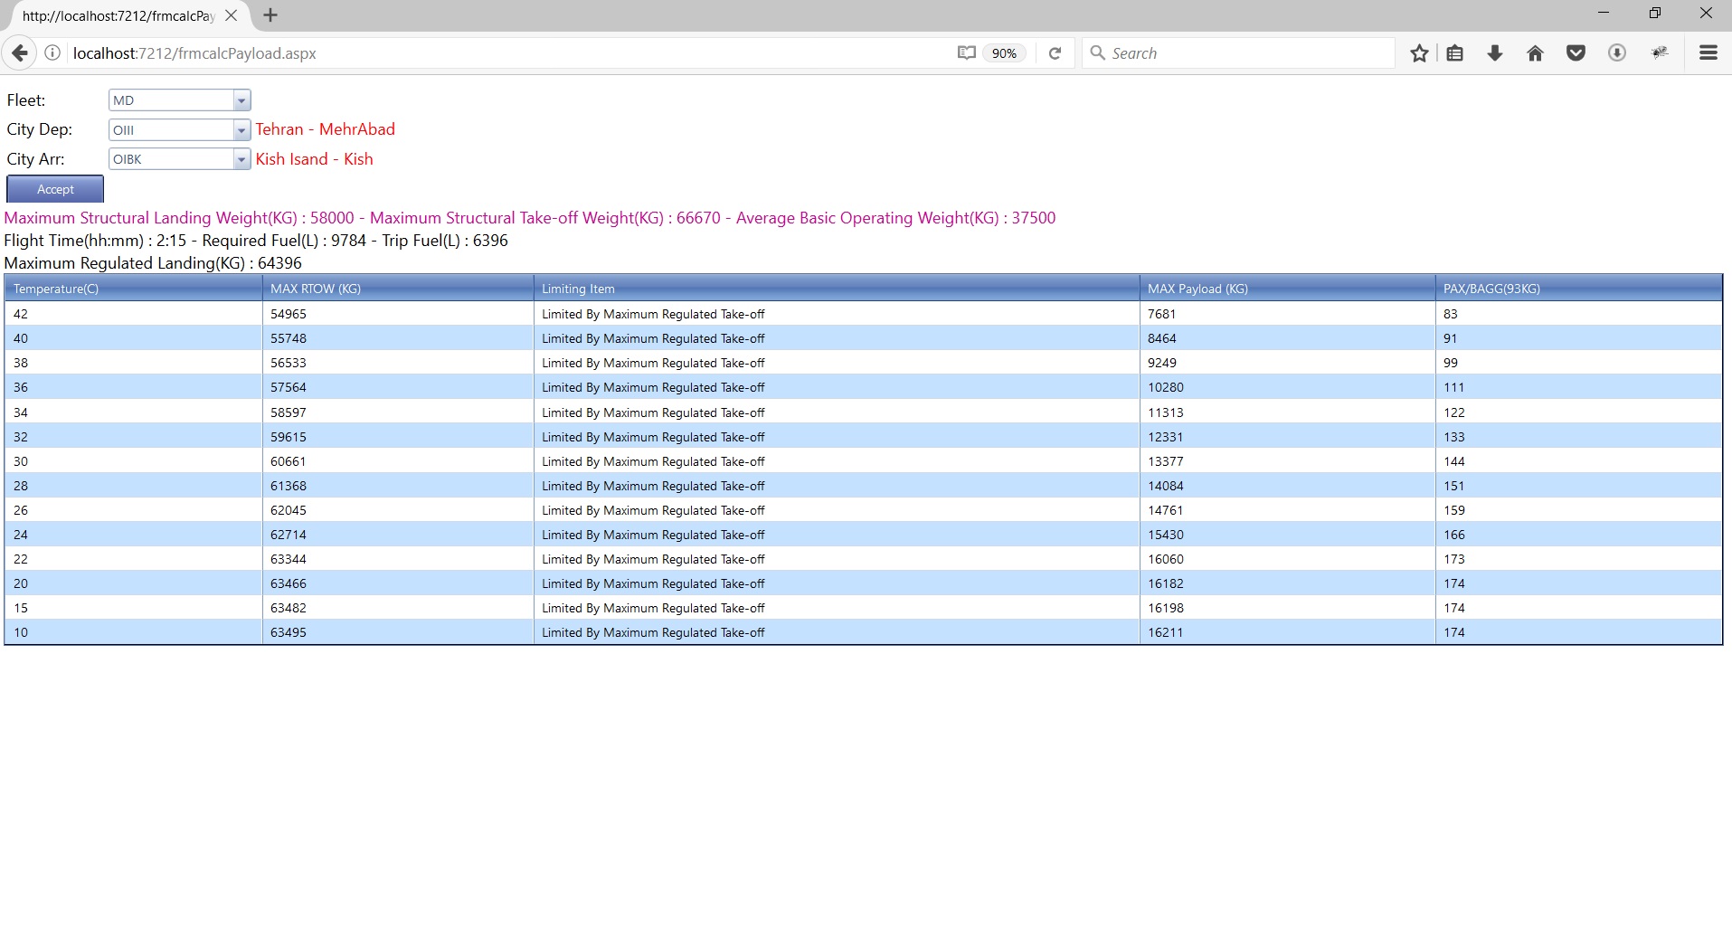
Task: Go to the home page icon
Action: click(x=1535, y=53)
